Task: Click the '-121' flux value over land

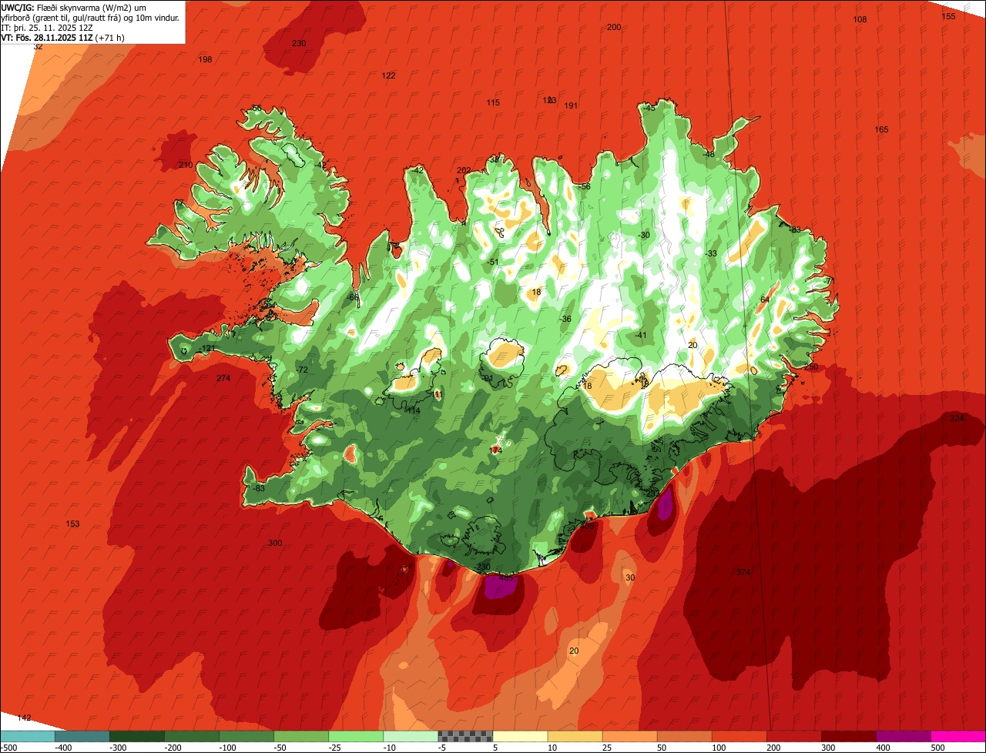Action: click(x=206, y=350)
